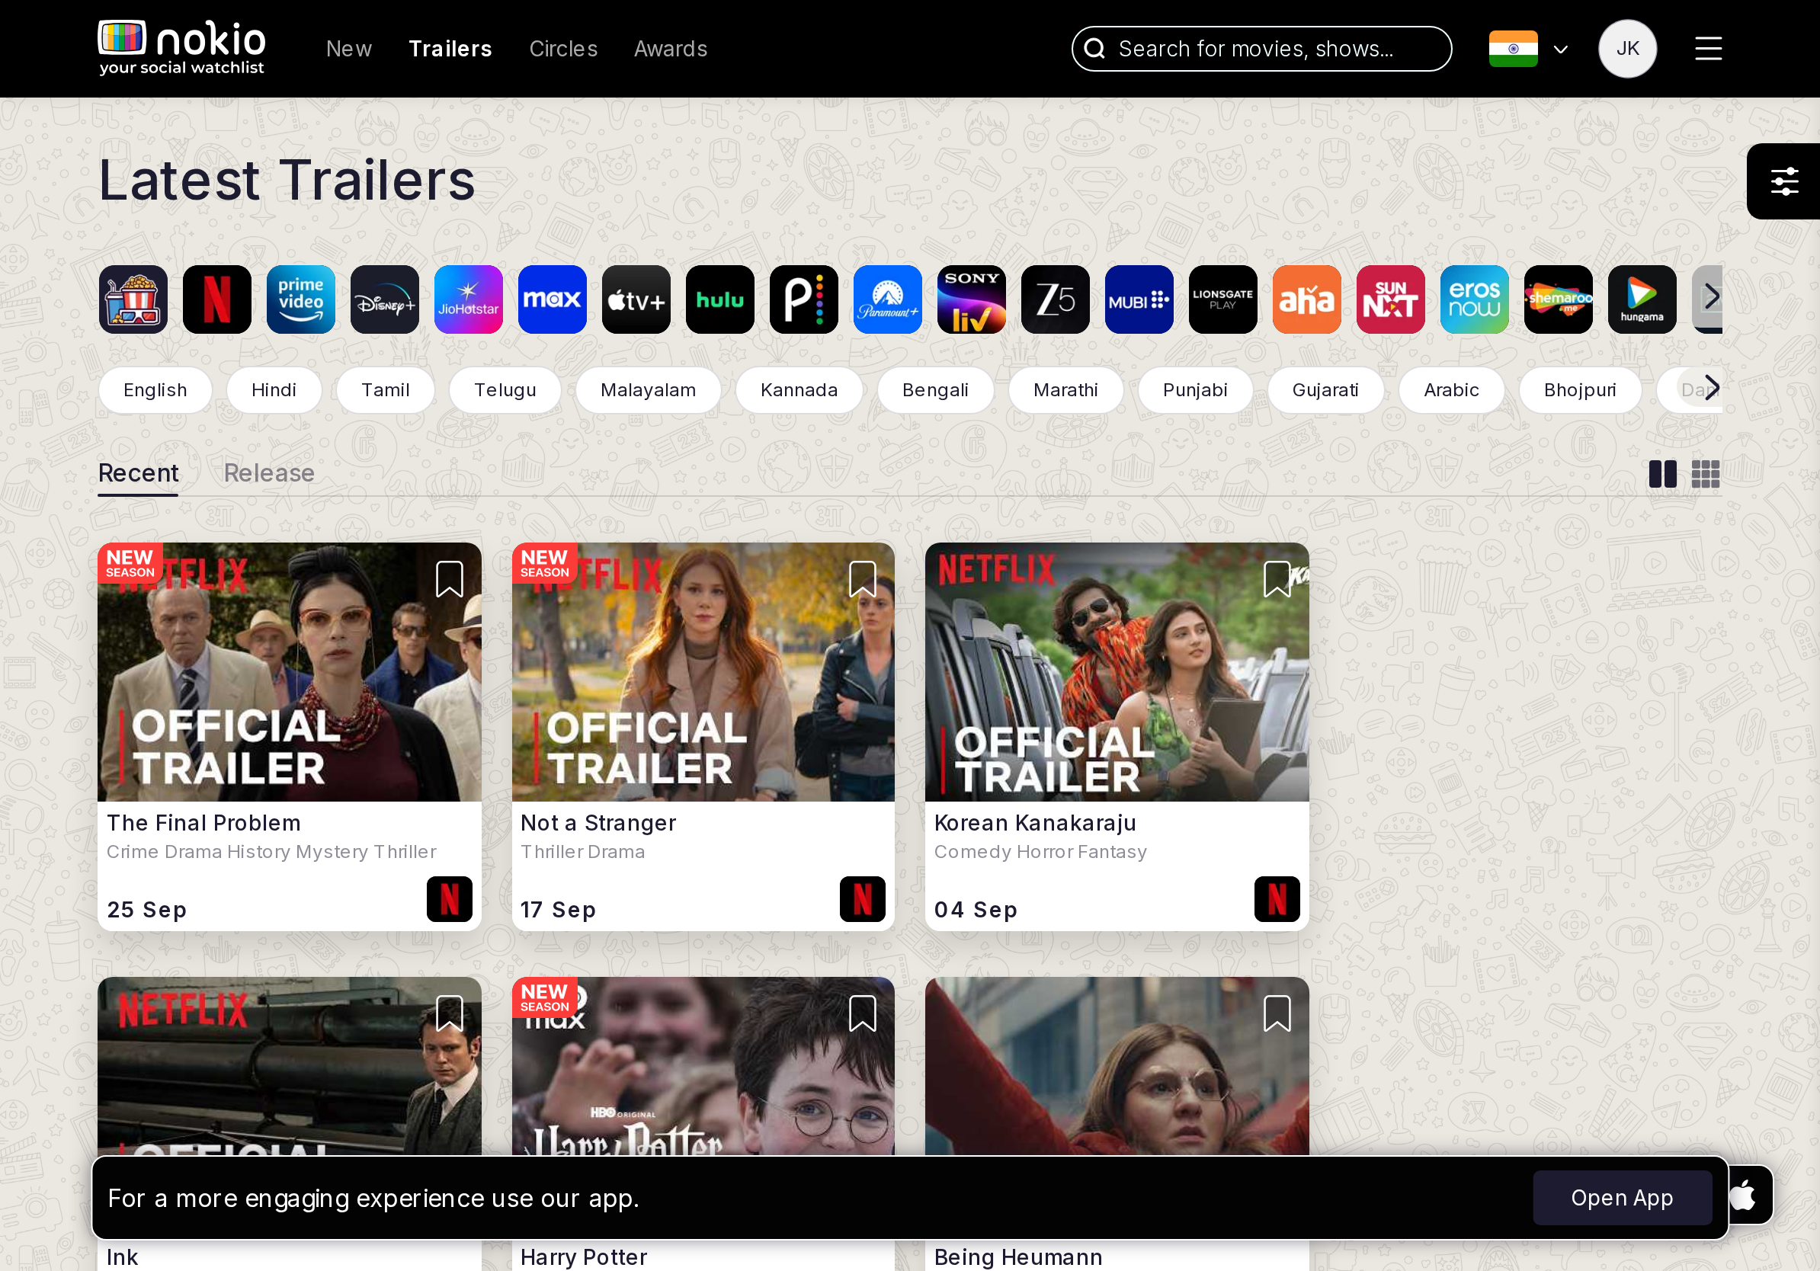Select the Prime Video service icon
Viewport: 1820px width, 1271px height.
301,299
